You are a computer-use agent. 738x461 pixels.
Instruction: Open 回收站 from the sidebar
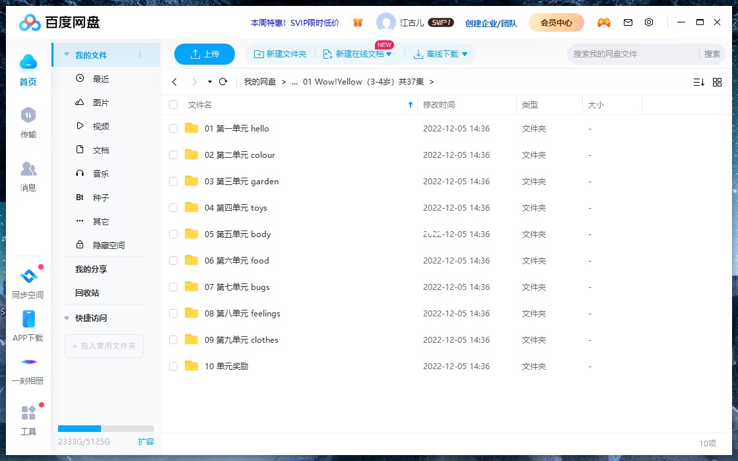(88, 293)
